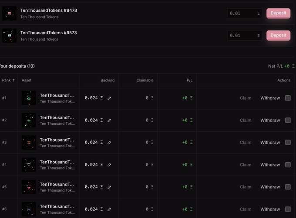The image size is (296, 218).
Task: Edit backing amount for rank #1 deposit
Action: (109, 98)
